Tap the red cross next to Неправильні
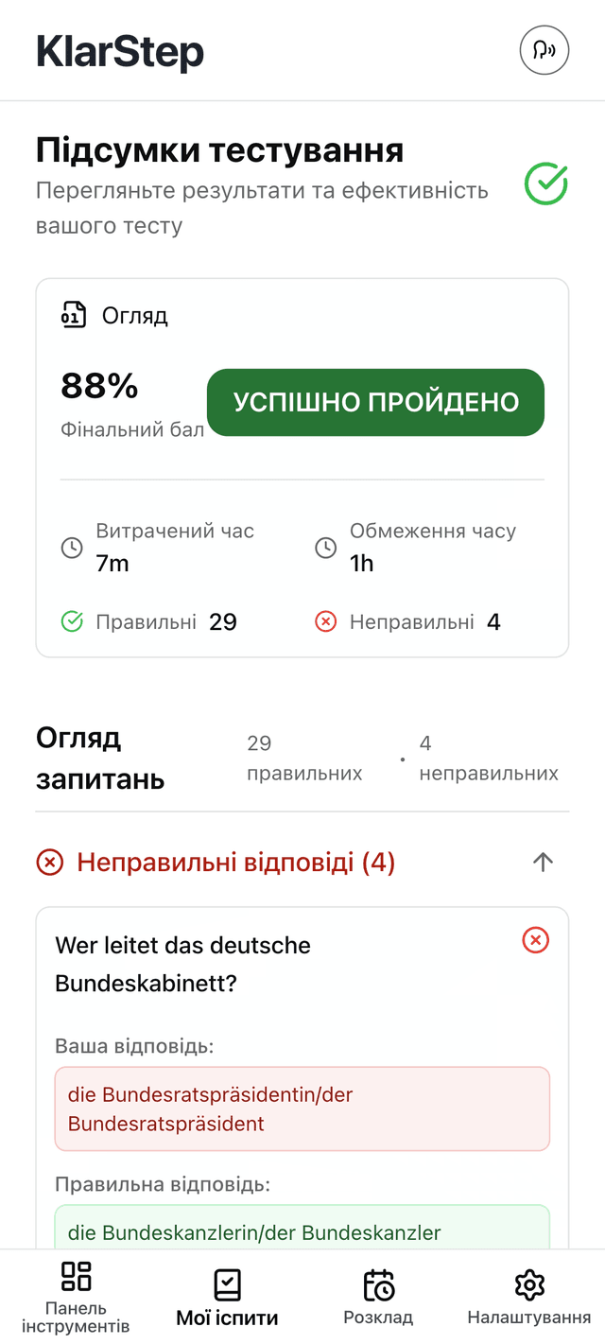This screenshot has width=605, height=1344. (x=325, y=621)
